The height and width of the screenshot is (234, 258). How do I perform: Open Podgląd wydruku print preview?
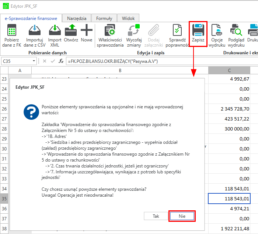pyautogui.click(x=236, y=31)
